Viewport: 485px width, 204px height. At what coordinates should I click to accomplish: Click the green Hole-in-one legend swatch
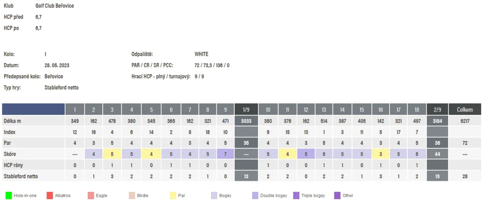pos(9,196)
